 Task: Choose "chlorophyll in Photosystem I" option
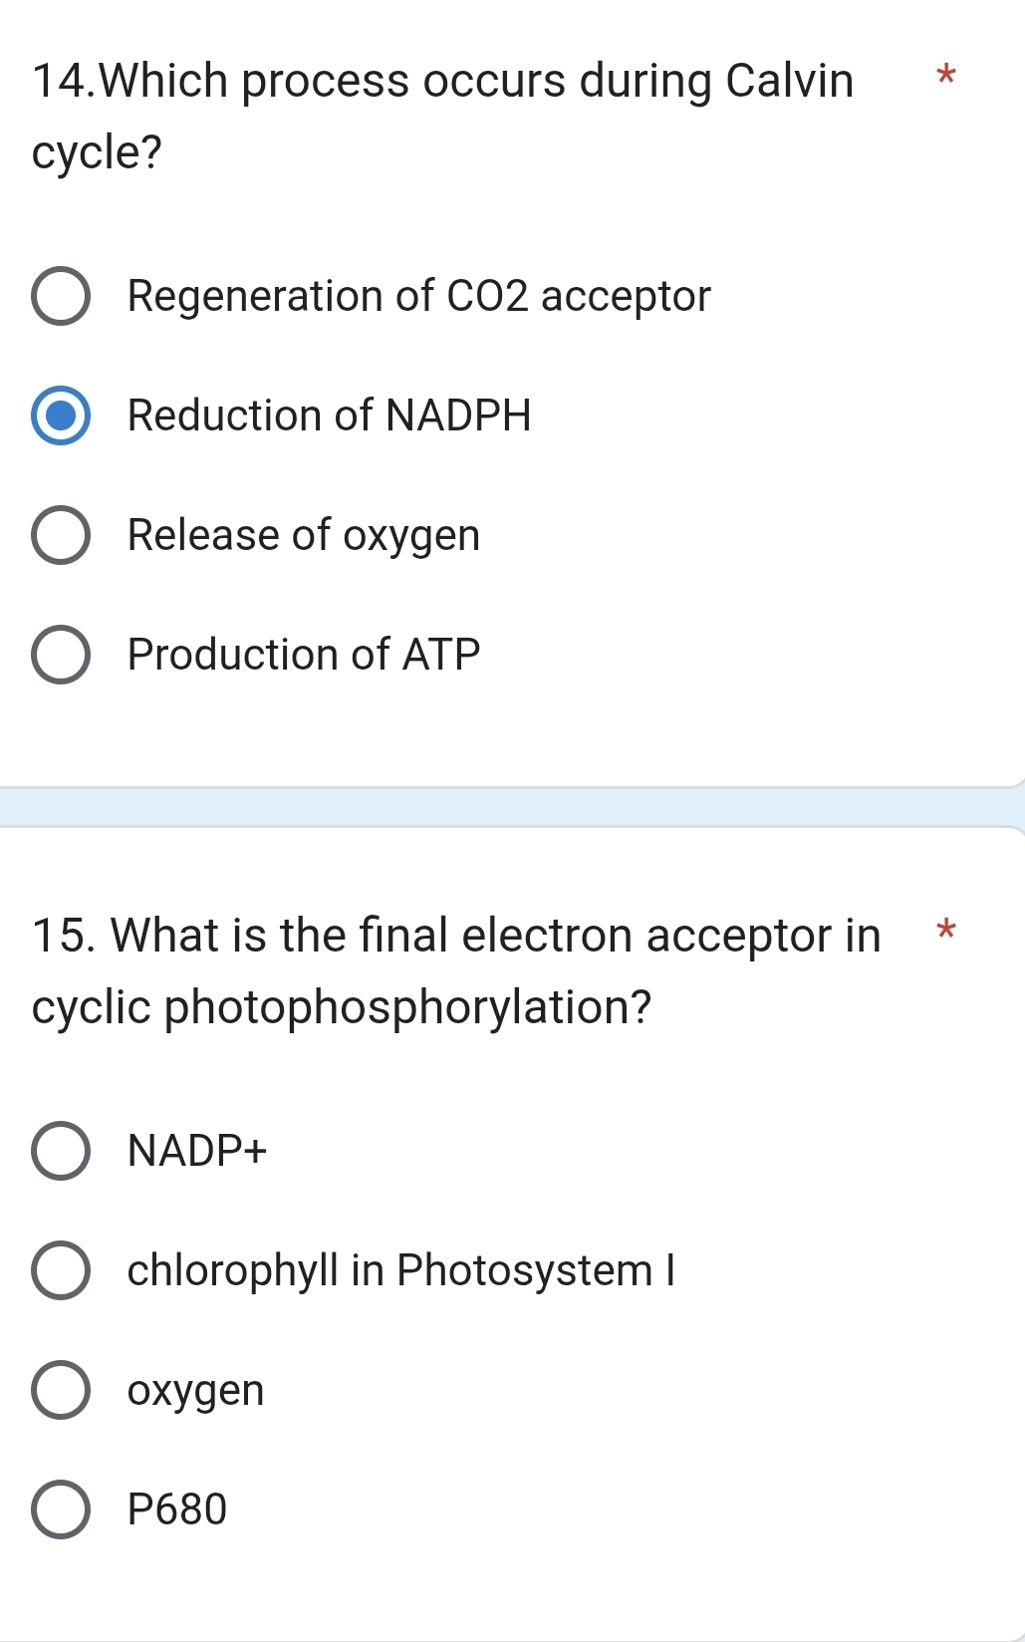pos(63,1270)
